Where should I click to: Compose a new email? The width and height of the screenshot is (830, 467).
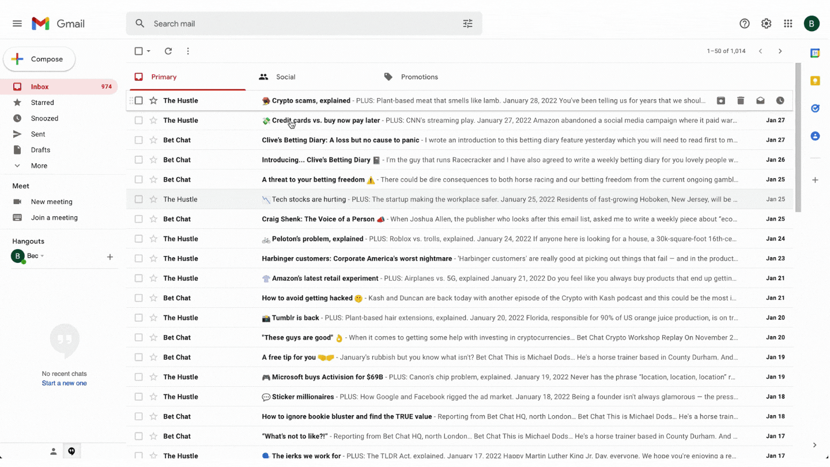coord(39,59)
